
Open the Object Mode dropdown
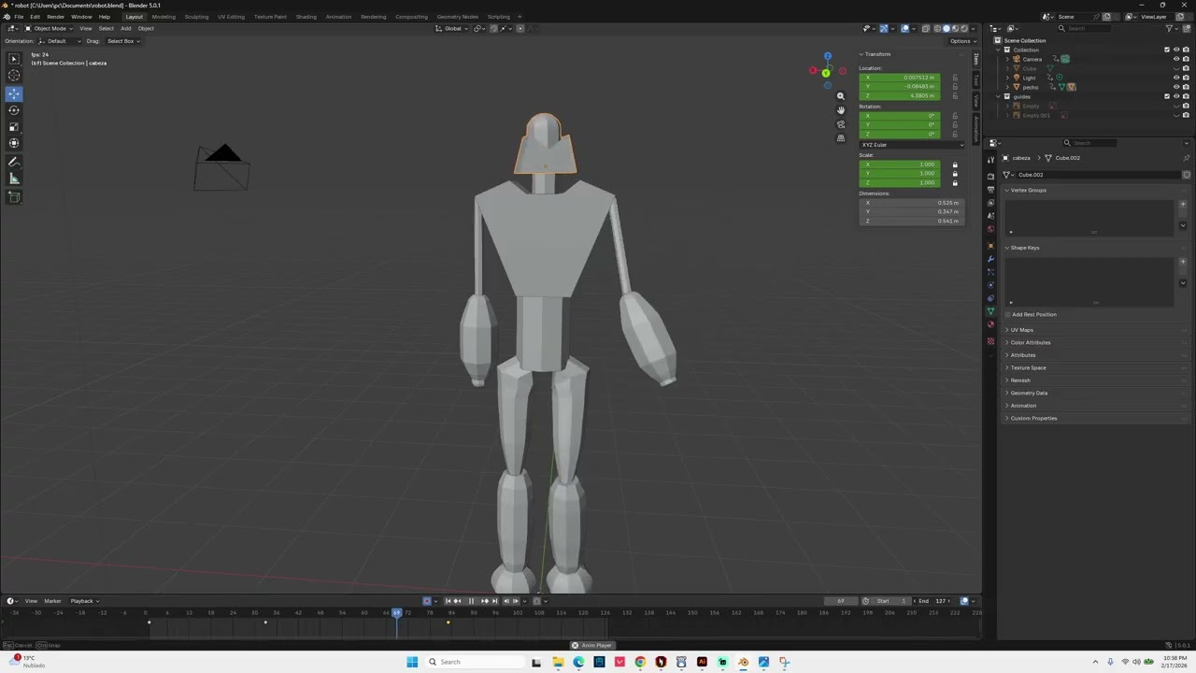click(x=50, y=29)
